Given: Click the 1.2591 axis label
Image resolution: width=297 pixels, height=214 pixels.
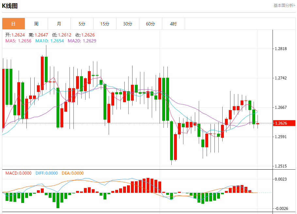Looking at the screenshot, I should point(281,137).
